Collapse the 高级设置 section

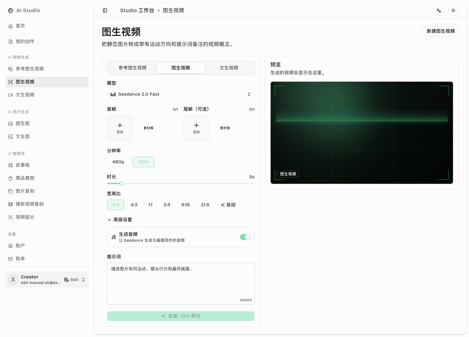(x=120, y=220)
